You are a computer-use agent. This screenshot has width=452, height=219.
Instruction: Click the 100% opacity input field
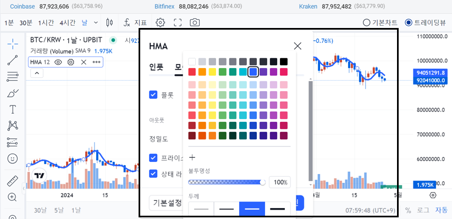280,182
